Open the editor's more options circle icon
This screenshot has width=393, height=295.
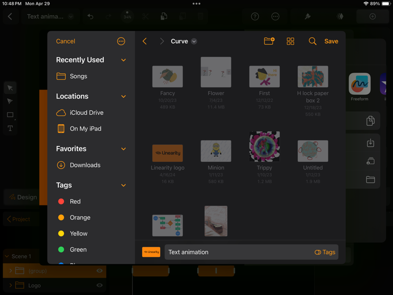tap(275, 16)
